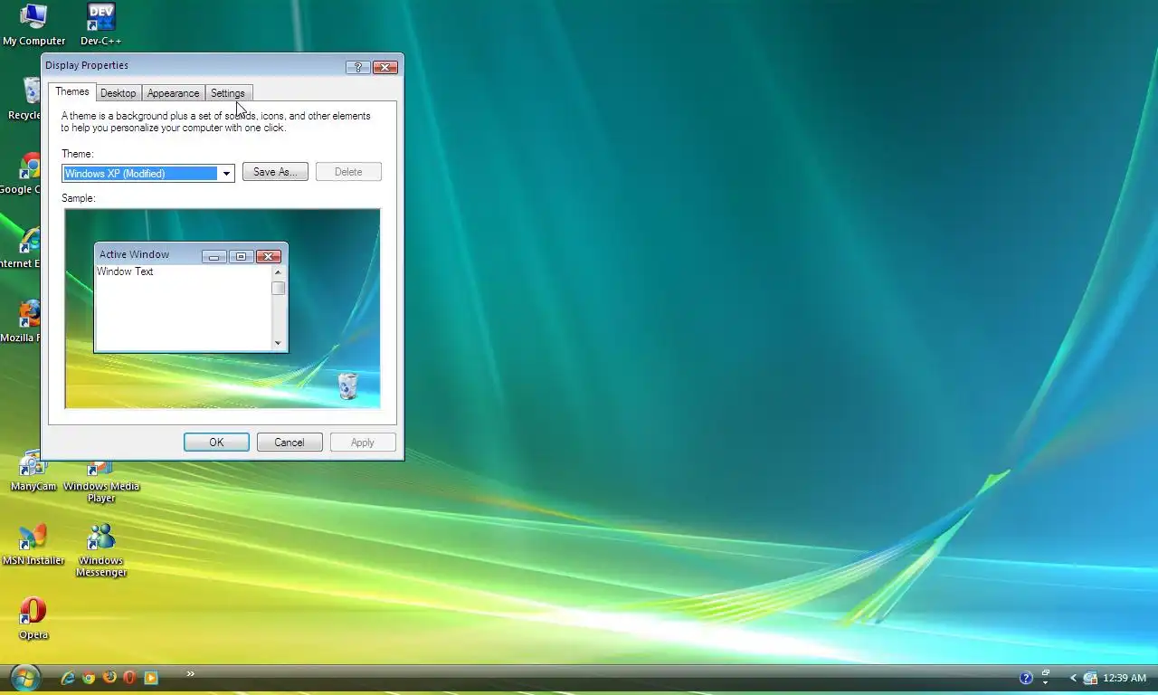
Task: Click the Recycle Bin in the sample preview
Action: pos(347,386)
